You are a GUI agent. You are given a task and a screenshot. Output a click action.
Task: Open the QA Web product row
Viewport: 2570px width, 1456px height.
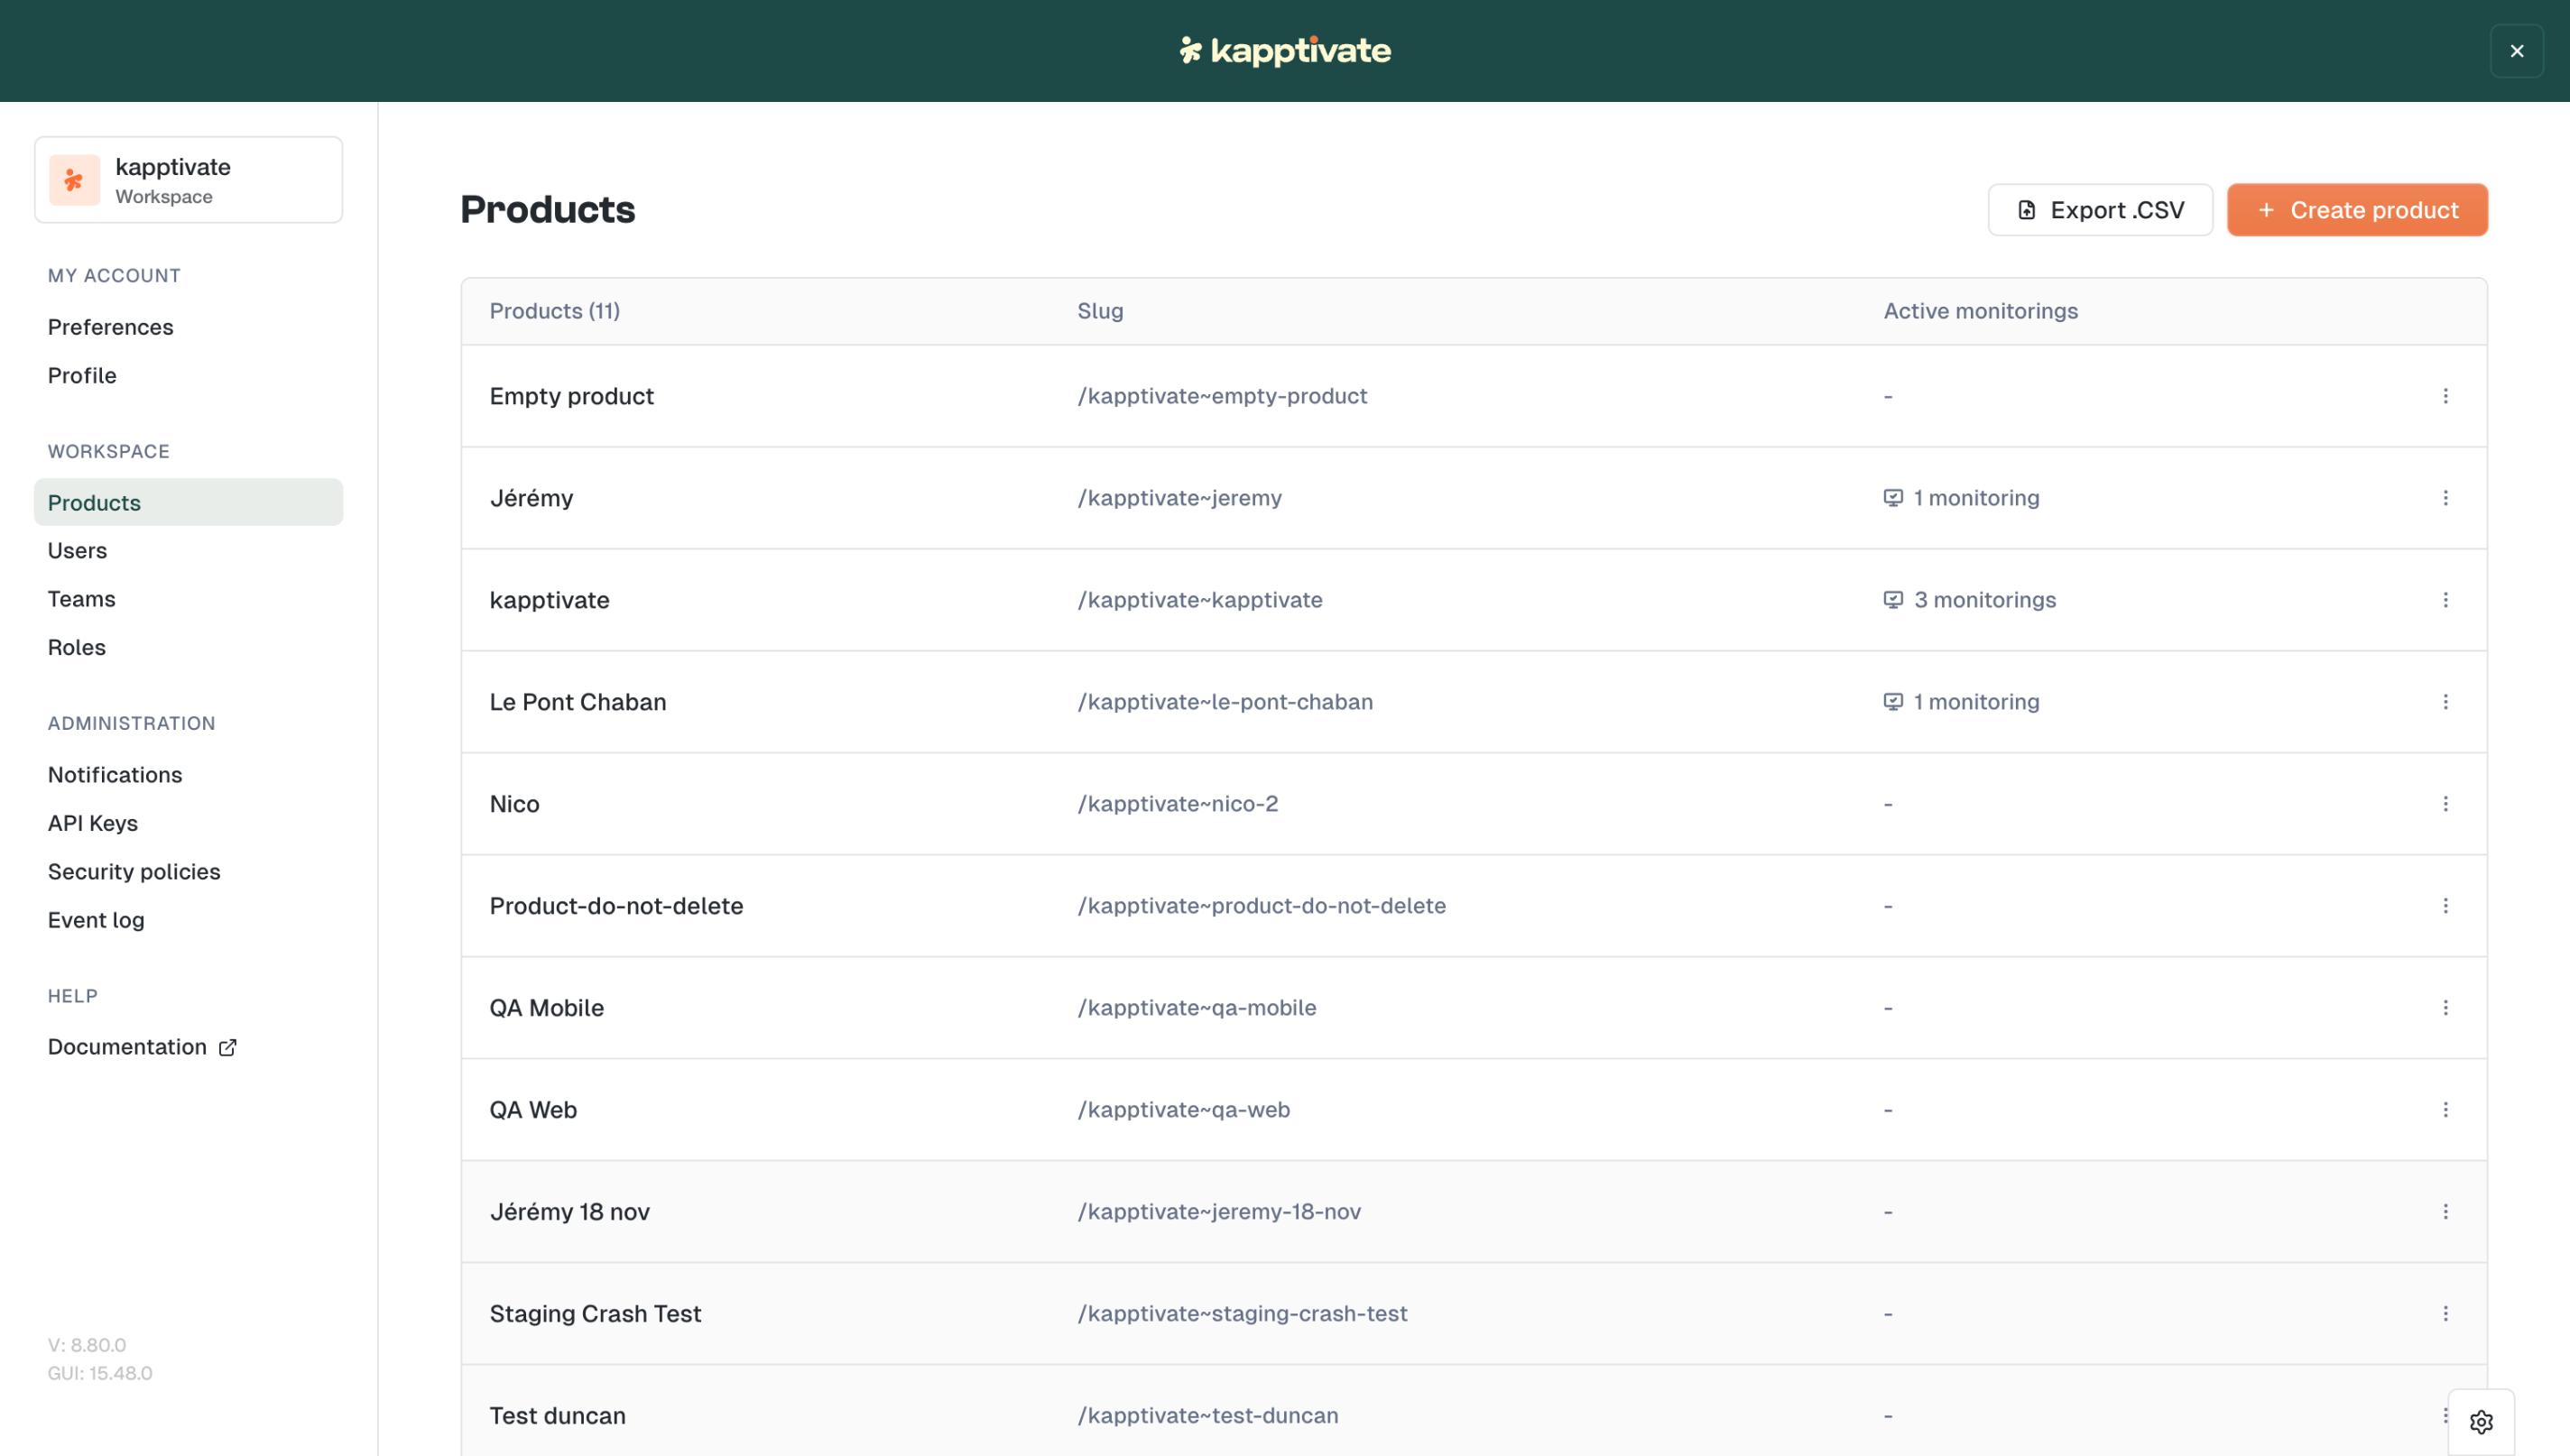(533, 1110)
